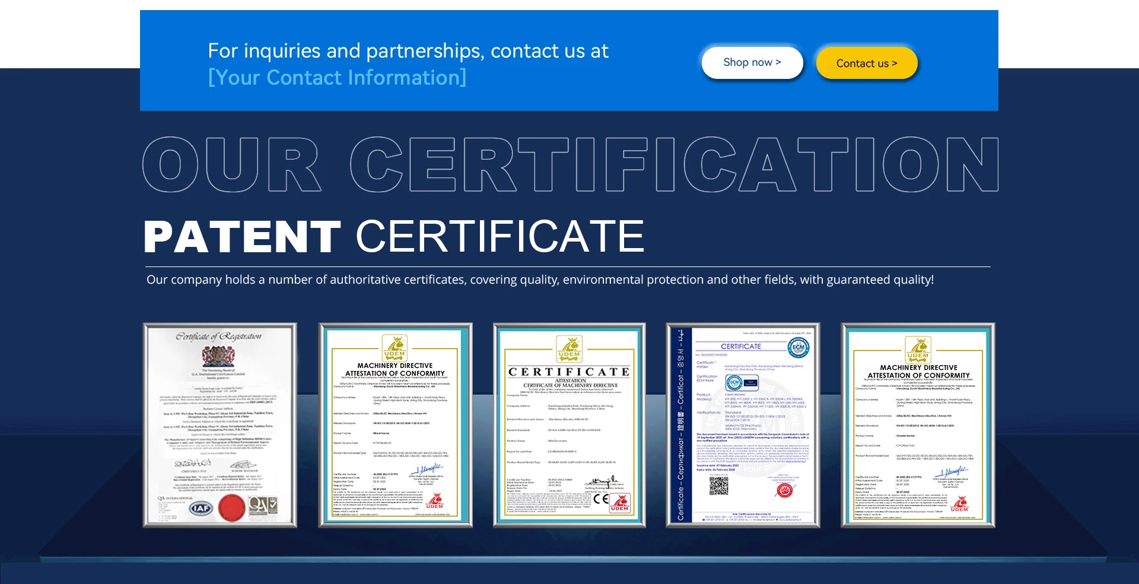Click the "PATENT CERTIFICATE" heading

(394, 236)
